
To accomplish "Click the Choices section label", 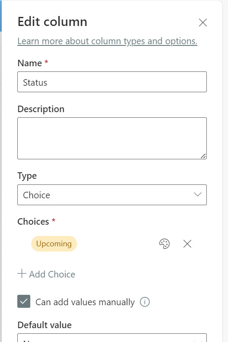I will point(33,222).
